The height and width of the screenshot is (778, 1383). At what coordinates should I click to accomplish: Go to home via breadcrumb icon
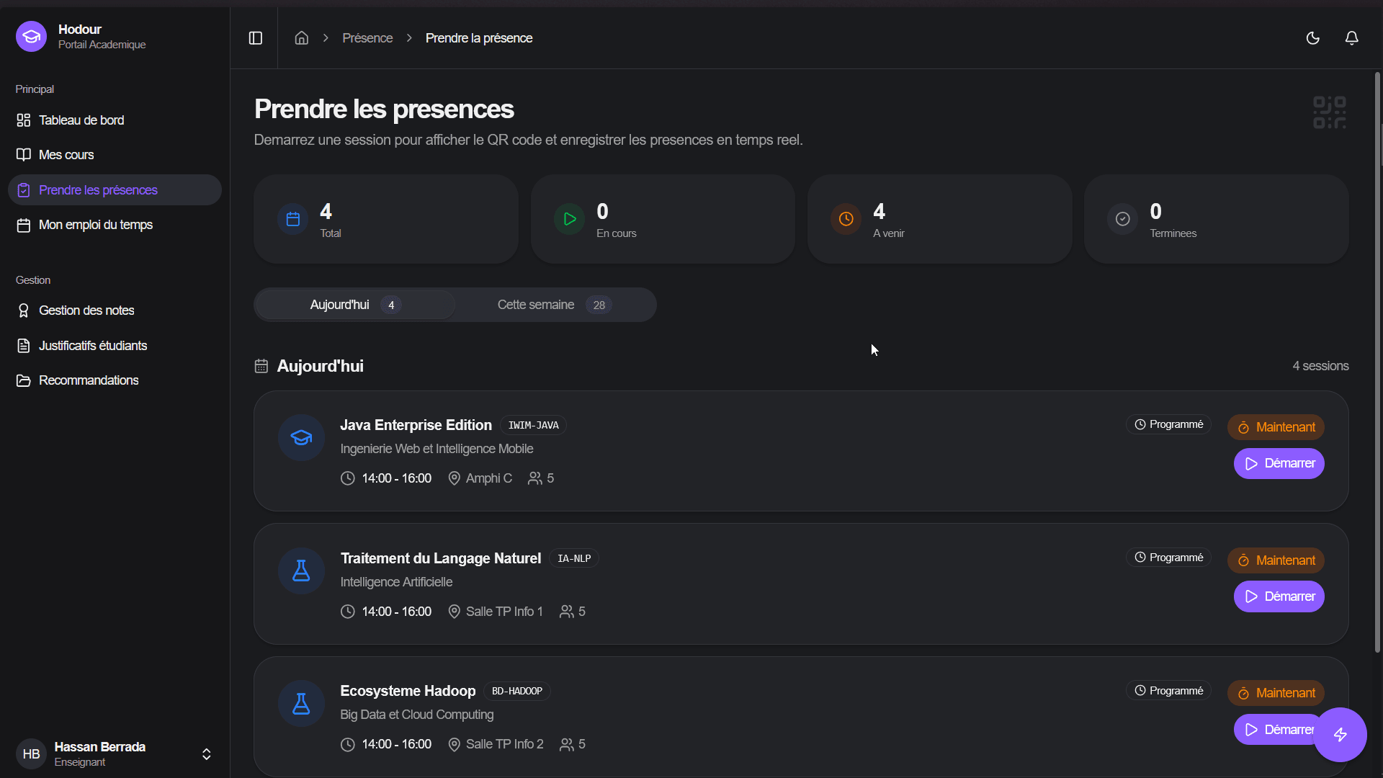click(302, 38)
